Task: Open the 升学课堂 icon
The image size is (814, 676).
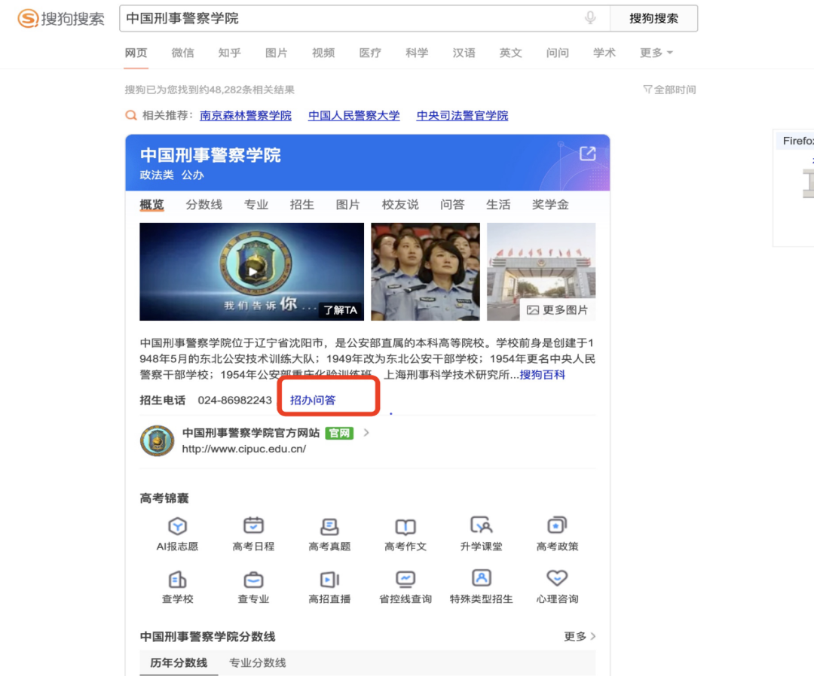Action: click(x=481, y=525)
